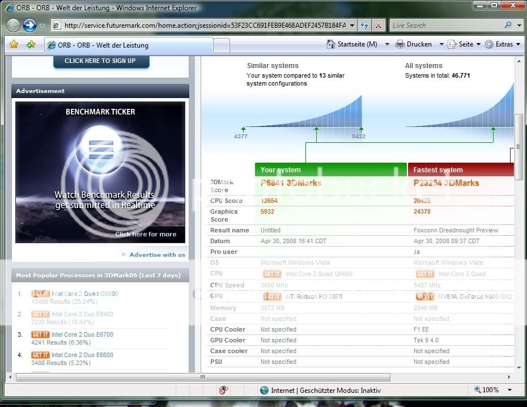The width and height of the screenshot is (527, 407).
Task: Click the GET IT badge beside Core 2 Duo E6700
Action: point(40,334)
